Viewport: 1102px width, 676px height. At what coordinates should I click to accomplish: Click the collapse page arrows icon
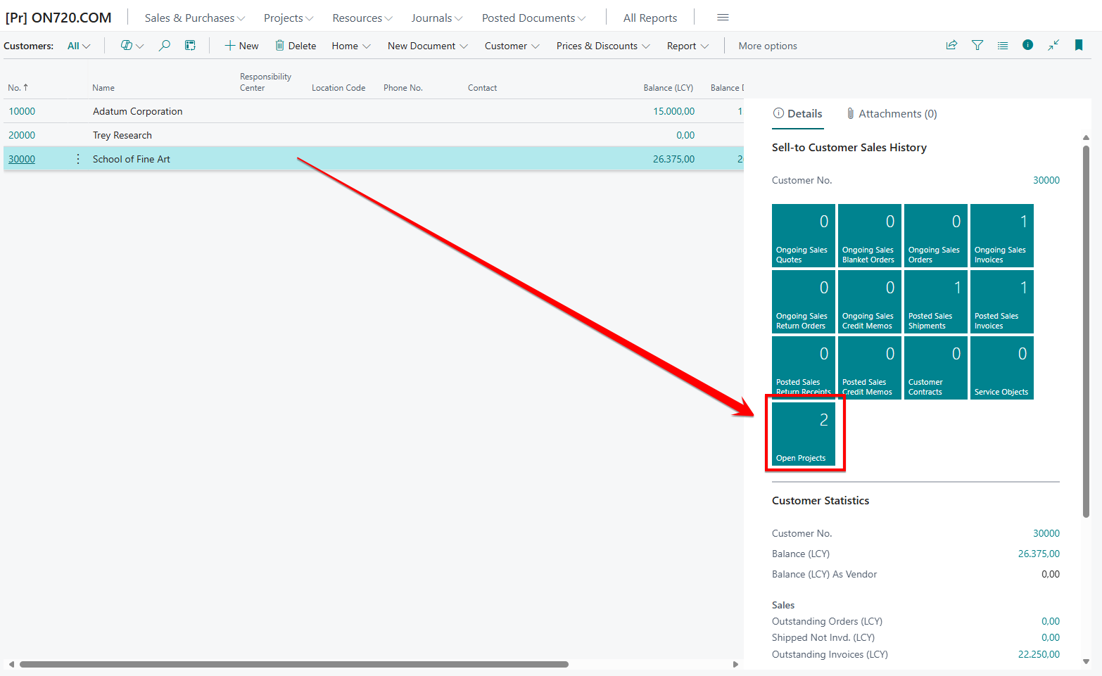(1053, 45)
